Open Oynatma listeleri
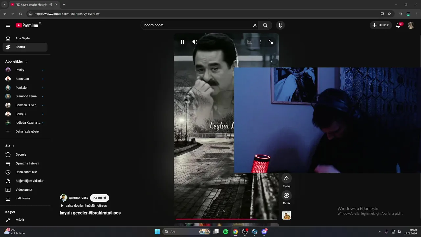Image resolution: width=421 pixels, height=237 pixels. [x=25, y=163]
